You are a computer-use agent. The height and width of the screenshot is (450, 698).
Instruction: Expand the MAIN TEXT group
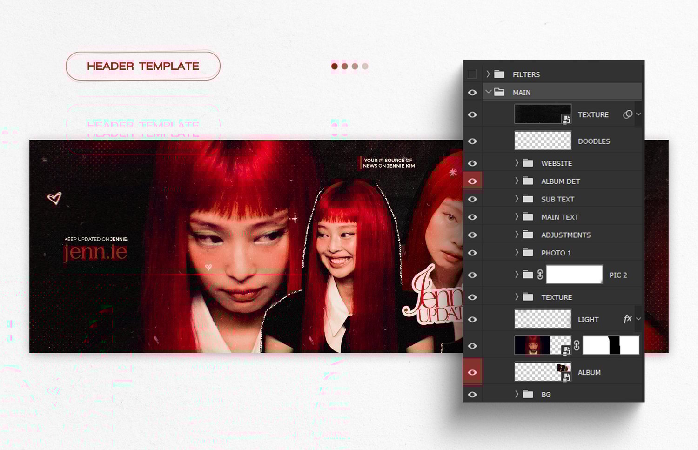(x=517, y=216)
